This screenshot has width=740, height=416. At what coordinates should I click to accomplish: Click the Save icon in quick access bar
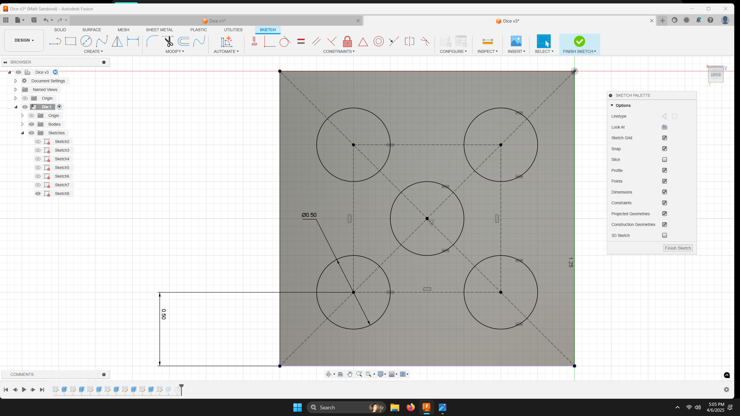click(34, 20)
